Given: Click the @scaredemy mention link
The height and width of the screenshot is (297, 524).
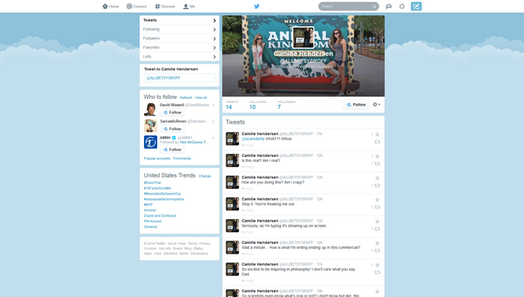Looking at the screenshot, I should pos(253,138).
